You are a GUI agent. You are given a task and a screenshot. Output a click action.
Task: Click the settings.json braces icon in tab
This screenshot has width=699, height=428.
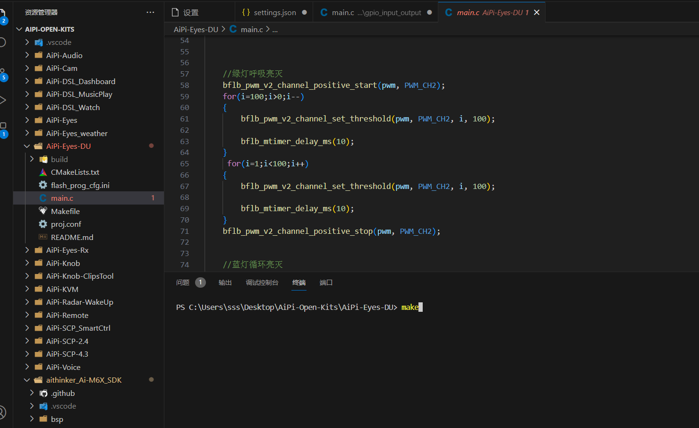246,12
